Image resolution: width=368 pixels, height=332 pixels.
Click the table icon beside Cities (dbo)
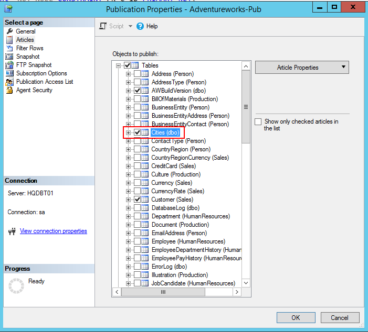click(x=145, y=132)
